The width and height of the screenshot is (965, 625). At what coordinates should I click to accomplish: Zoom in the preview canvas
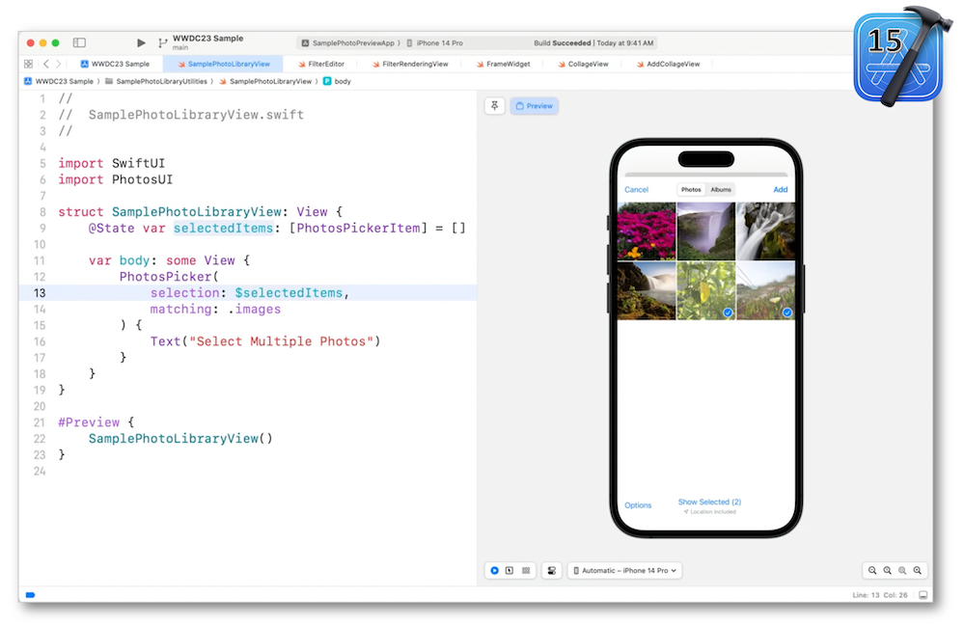[x=917, y=570]
